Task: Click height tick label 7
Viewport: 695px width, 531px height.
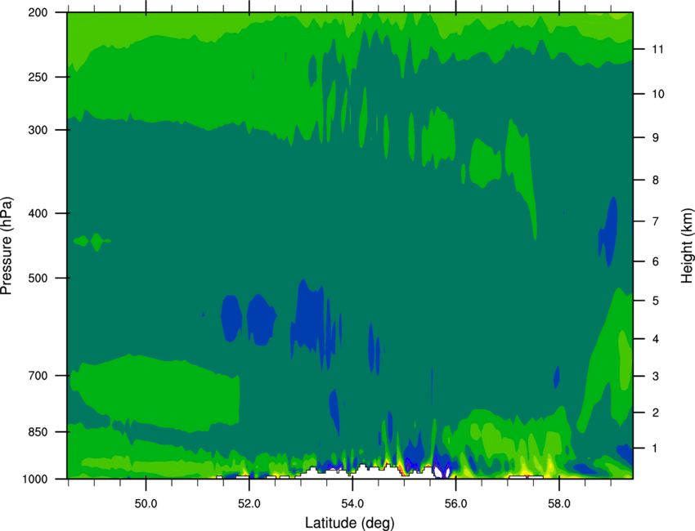Action: click(x=655, y=221)
